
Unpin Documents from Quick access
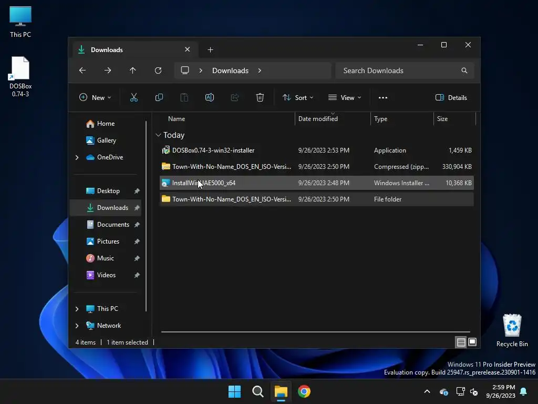137,225
